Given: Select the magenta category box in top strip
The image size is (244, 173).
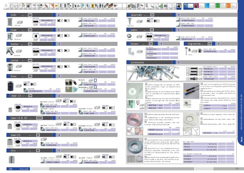Looking at the screenshot, I should tap(199, 6).
